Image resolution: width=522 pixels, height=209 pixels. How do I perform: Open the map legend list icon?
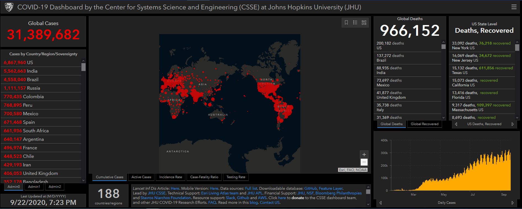[x=355, y=23]
